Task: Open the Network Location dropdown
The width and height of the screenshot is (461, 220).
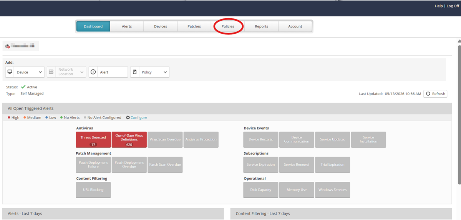Action: [66, 72]
